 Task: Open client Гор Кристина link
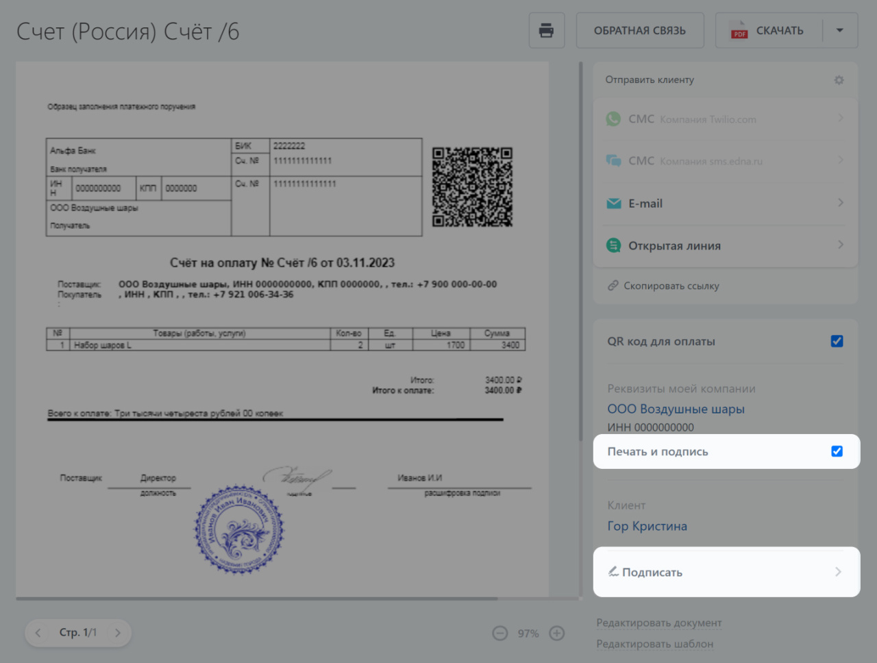[x=647, y=527]
